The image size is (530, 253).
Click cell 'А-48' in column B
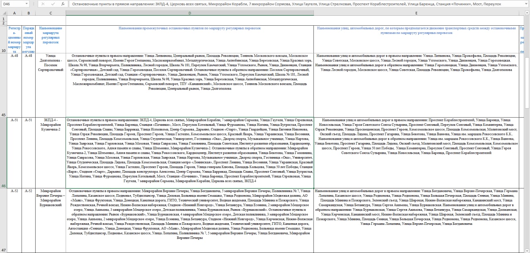point(29,85)
